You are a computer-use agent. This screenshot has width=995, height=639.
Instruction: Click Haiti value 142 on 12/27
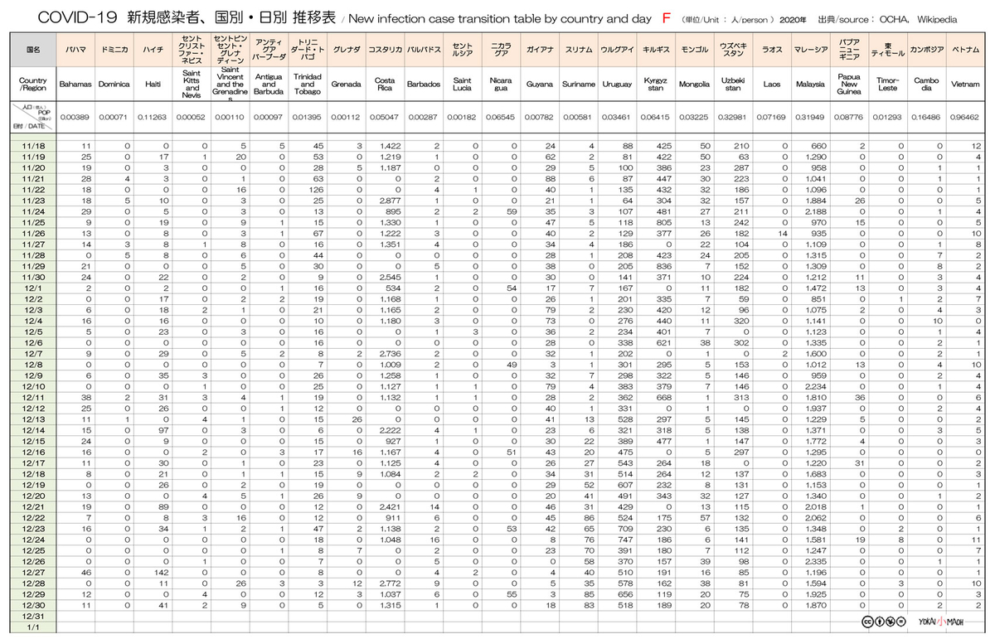click(162, 572)
